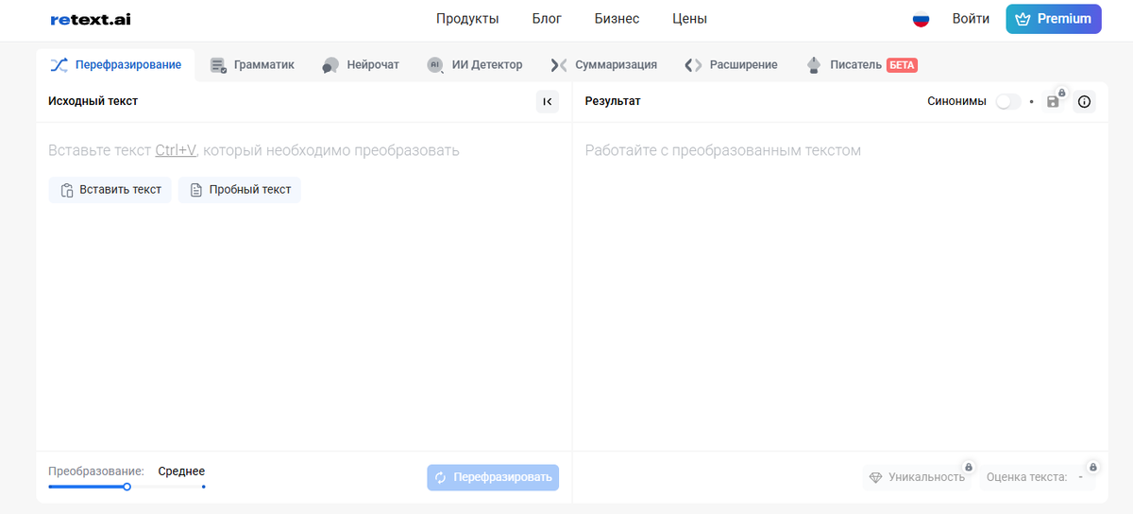Click the clipboard icon in Вставить текст

(67, 190)
